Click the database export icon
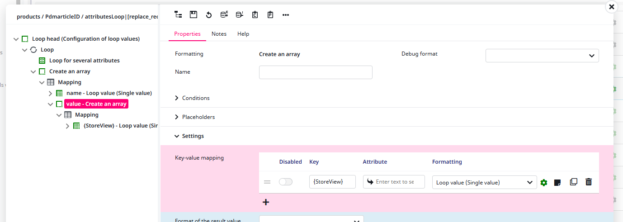623x222 pixels. [x=224, y=15]
